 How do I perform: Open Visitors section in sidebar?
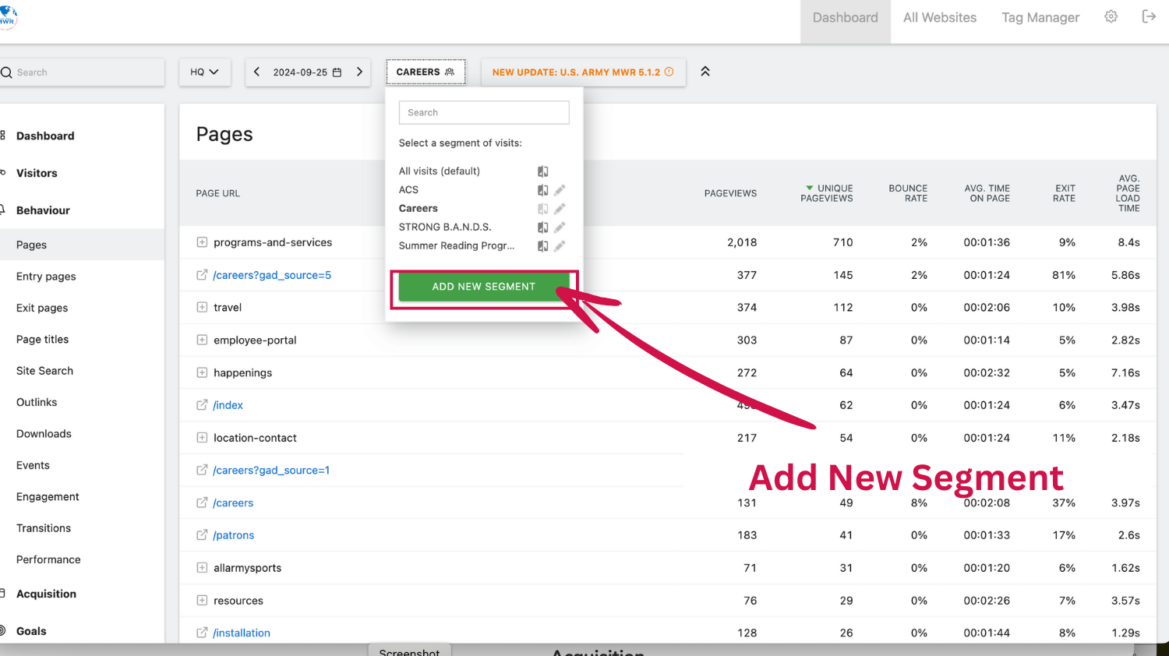click(x=37, y=173)
